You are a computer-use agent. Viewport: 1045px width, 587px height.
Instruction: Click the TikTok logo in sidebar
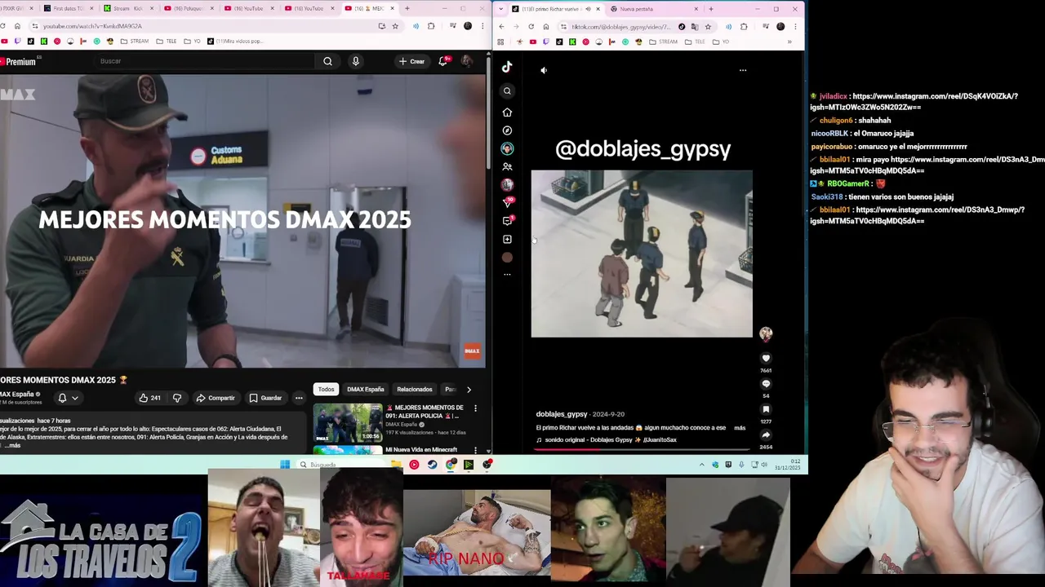(507, 68)
